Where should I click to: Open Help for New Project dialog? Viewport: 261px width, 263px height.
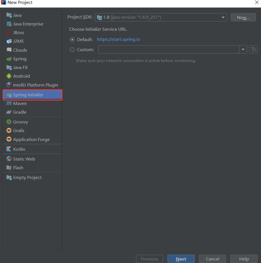point(244,259)
